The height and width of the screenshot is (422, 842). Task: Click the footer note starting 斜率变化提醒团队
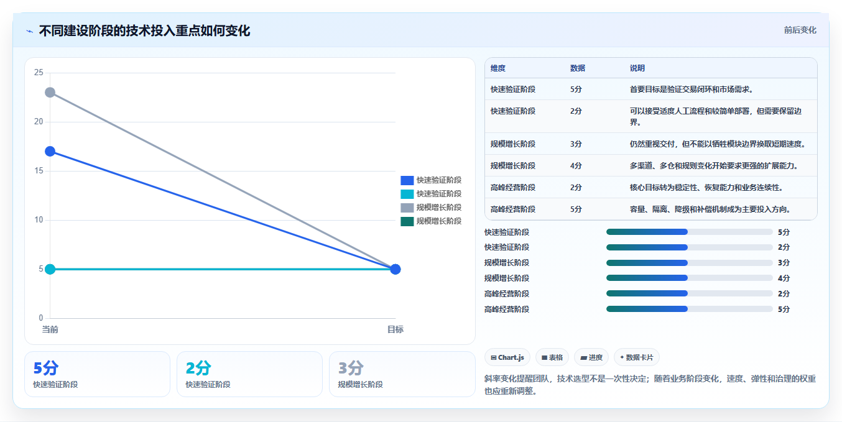pos(650,385)
